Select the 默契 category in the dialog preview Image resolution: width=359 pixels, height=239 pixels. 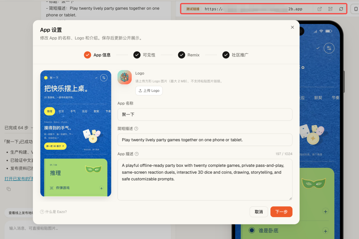[96, 111]
